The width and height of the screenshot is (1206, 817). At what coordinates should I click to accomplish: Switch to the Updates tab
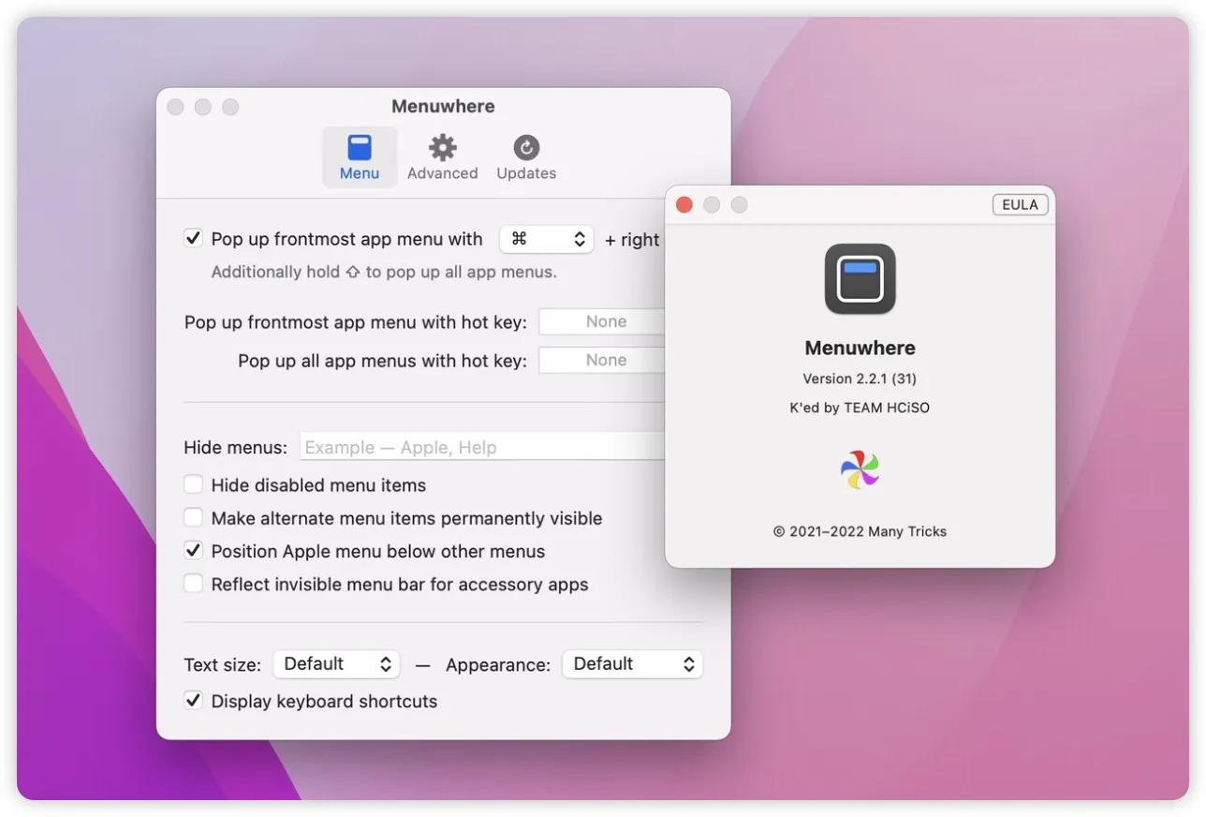pos(526,157)
